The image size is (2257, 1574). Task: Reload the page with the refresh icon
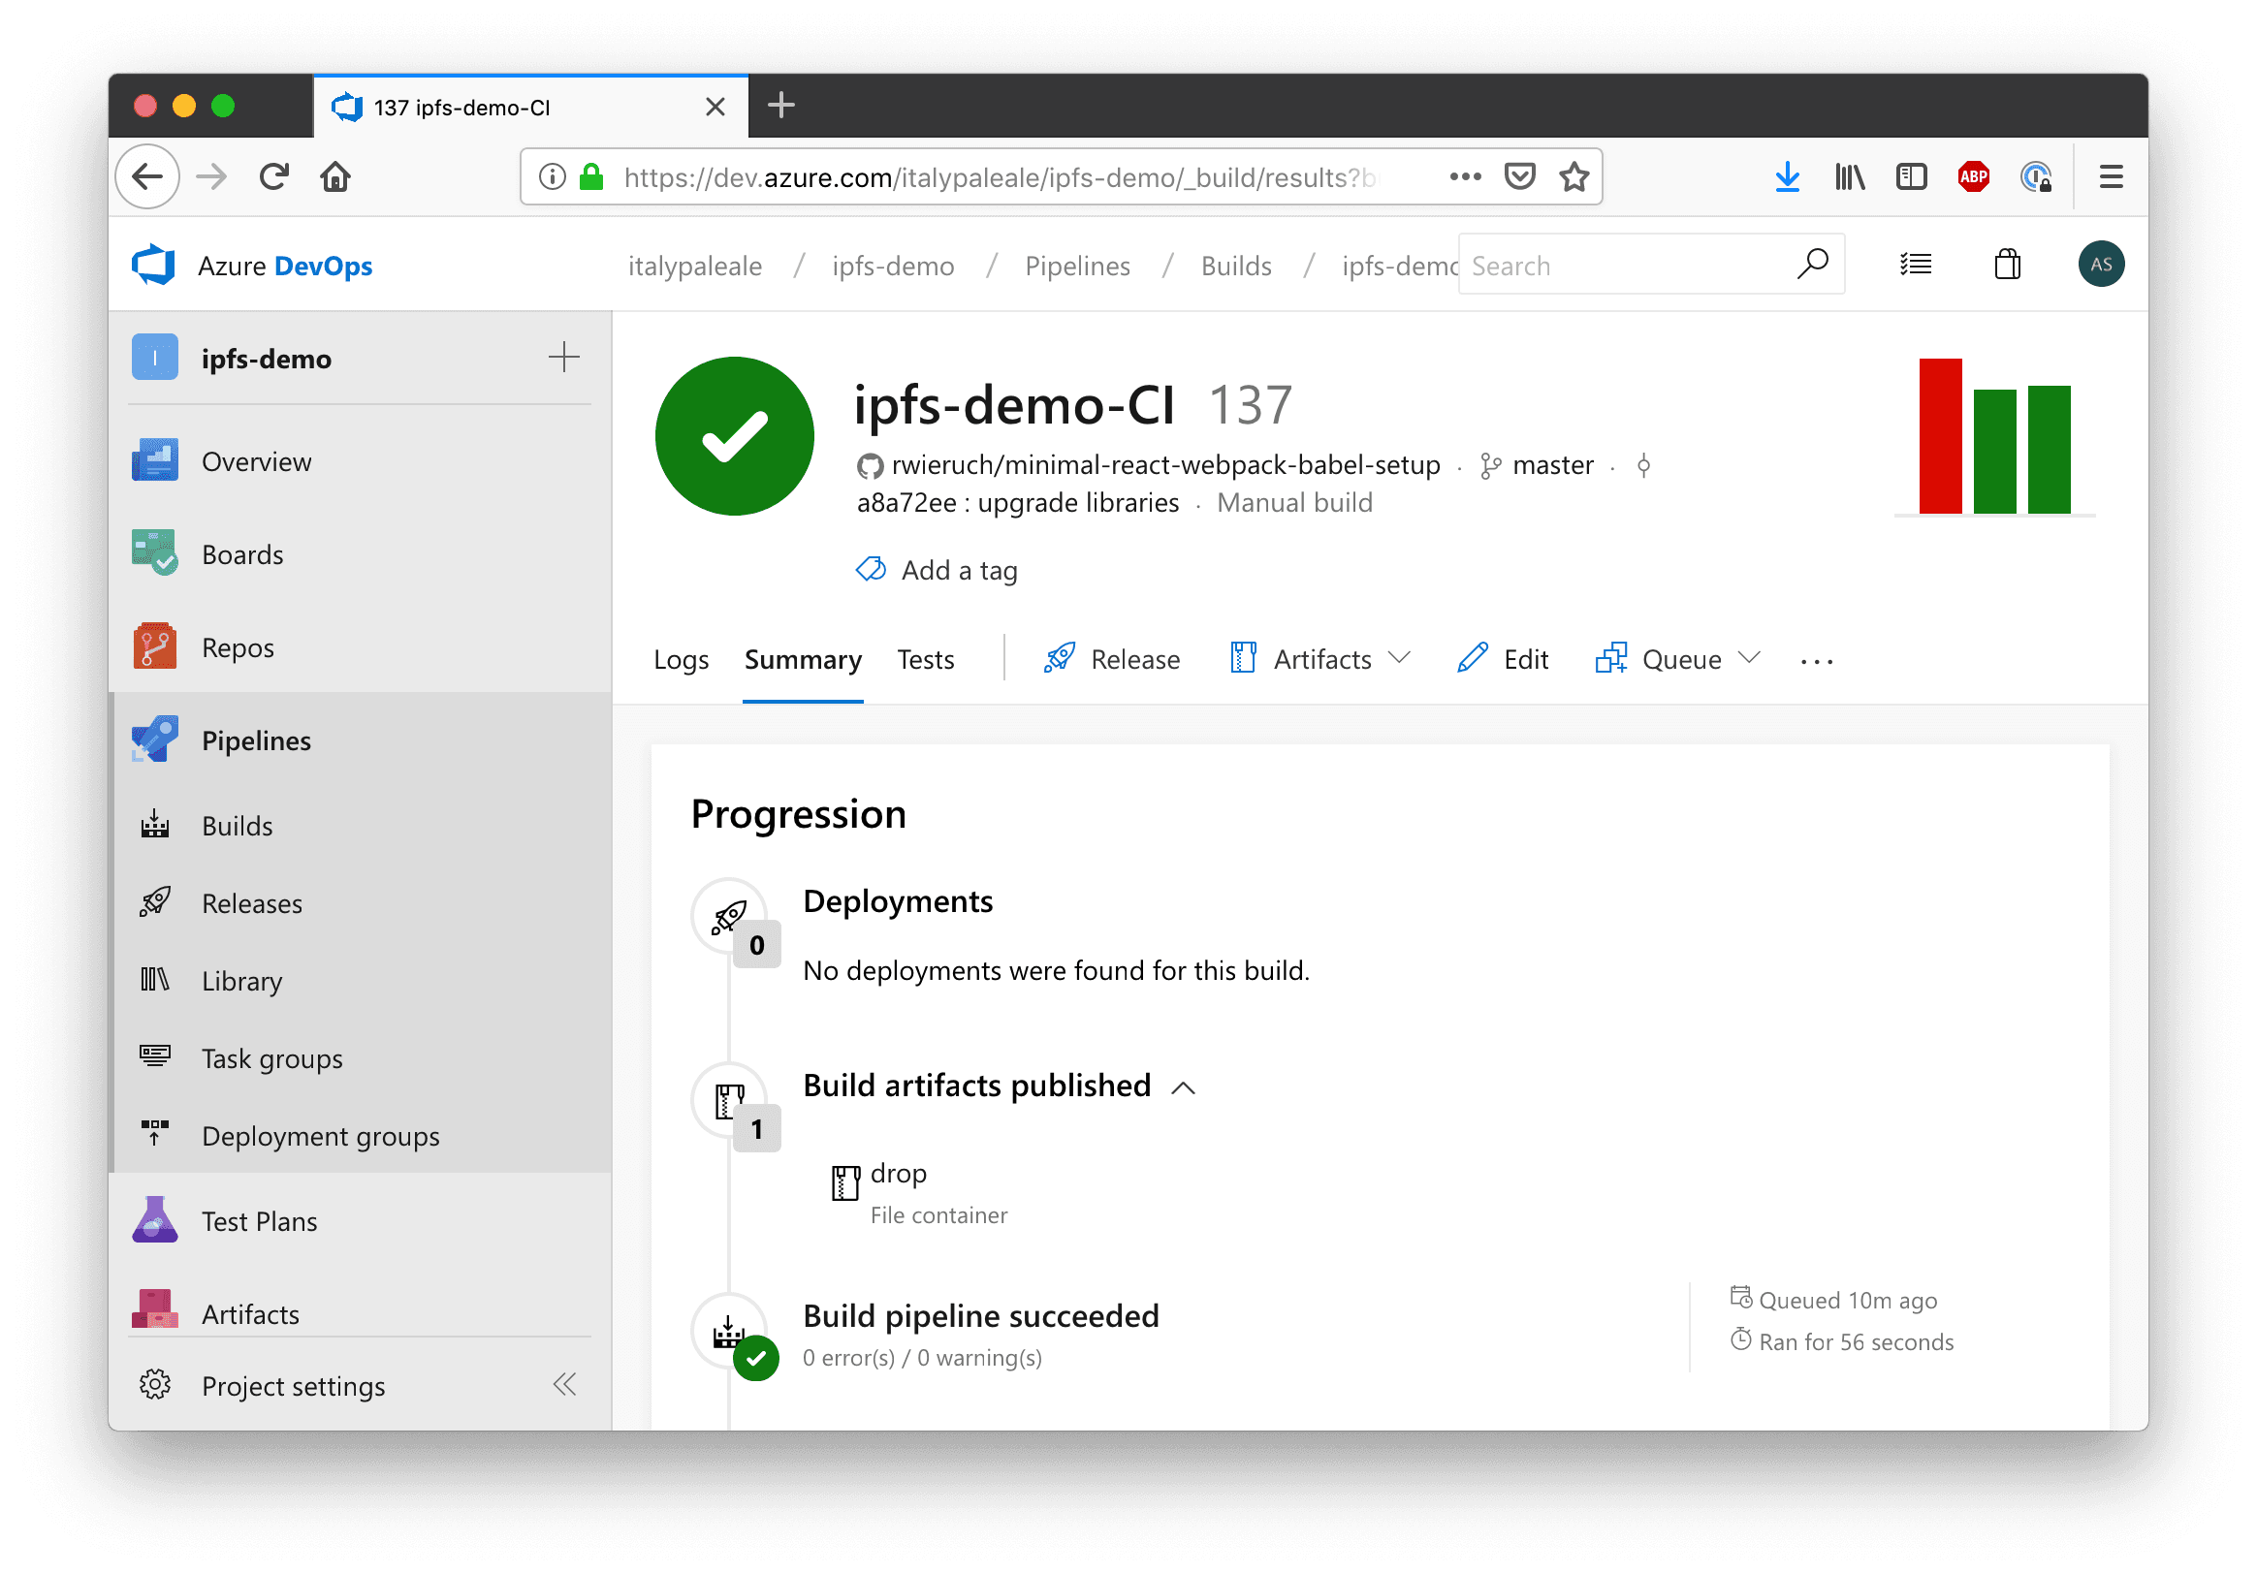[273, 176]
